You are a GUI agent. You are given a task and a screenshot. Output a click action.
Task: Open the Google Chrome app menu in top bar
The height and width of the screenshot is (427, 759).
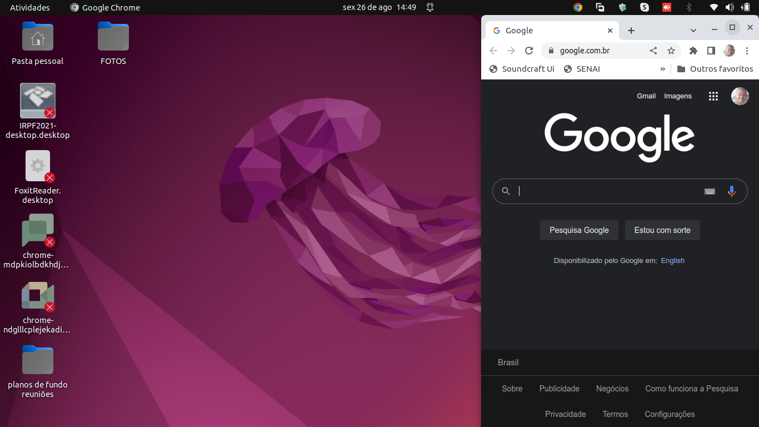[x=105, y=7]
